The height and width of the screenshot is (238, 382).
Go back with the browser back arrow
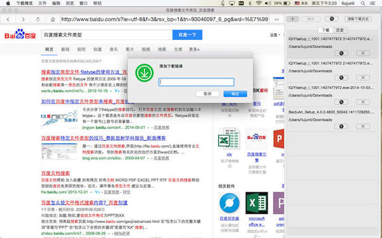click(8, 19)
